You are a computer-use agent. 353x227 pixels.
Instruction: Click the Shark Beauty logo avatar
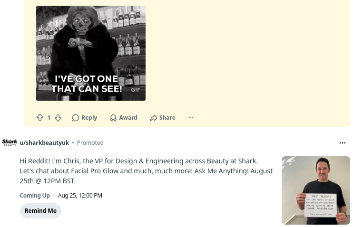point(10,143)
